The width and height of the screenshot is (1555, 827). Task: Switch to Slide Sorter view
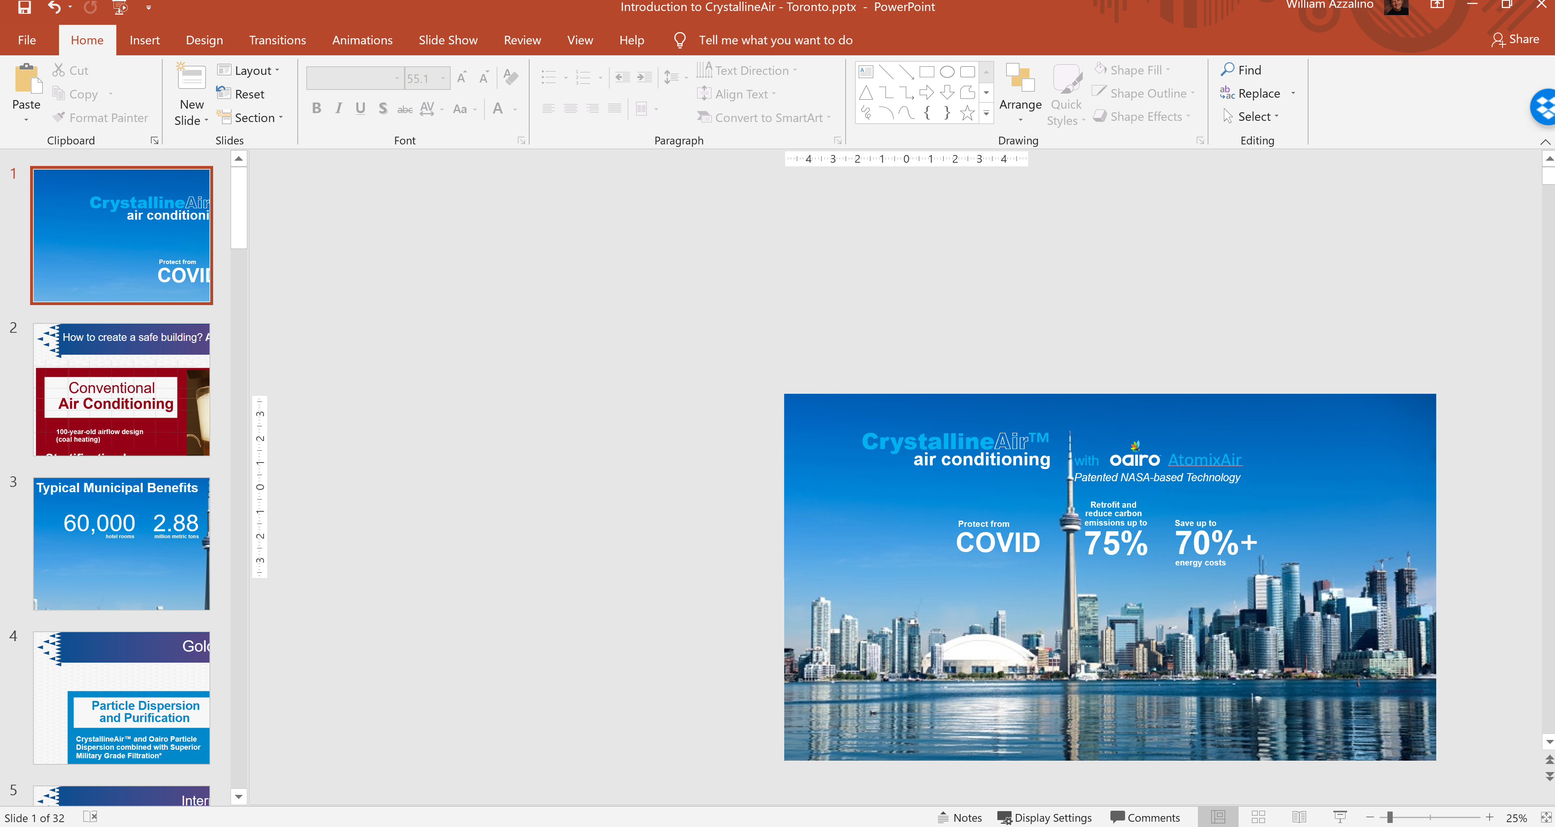(1258, 817)
